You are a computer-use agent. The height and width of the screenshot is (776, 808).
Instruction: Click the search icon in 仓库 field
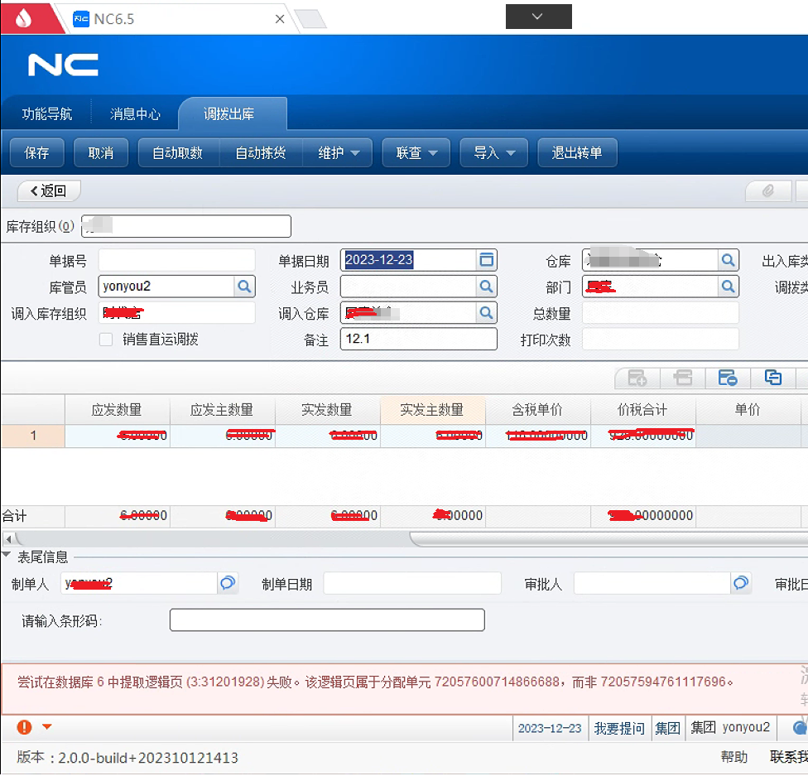pos(728,260)
